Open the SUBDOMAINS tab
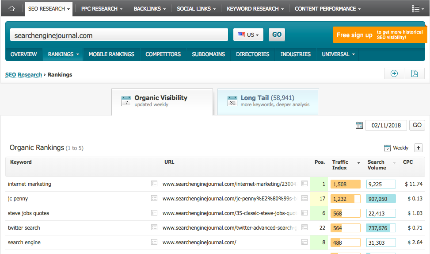Screen dimensions: 430x254 (x=209, y=54)
